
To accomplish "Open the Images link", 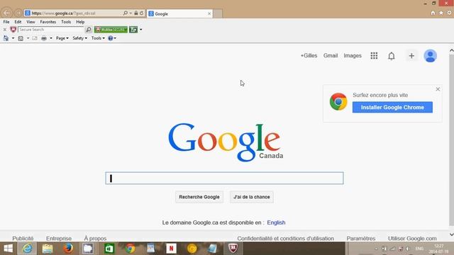I will (353, 55).
